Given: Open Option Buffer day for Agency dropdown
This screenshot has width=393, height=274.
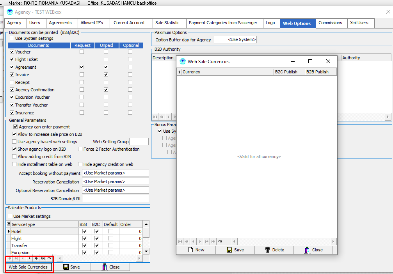Looking at the screenshot, I should 235,40.
